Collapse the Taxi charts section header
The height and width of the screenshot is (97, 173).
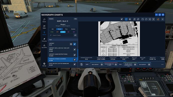coord(63,39)
